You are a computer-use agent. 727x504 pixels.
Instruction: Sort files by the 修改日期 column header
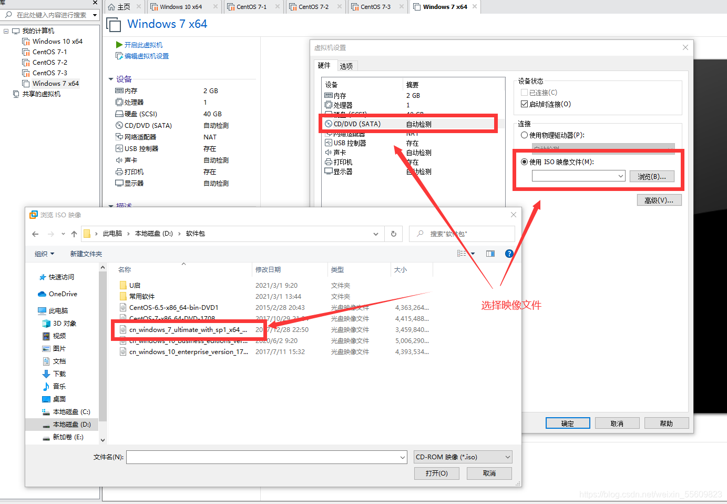coord(268,270)
